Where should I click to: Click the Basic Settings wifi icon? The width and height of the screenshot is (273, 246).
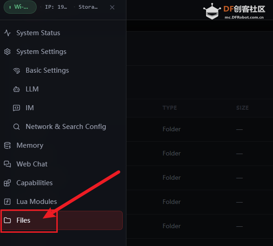click(16, 70)
